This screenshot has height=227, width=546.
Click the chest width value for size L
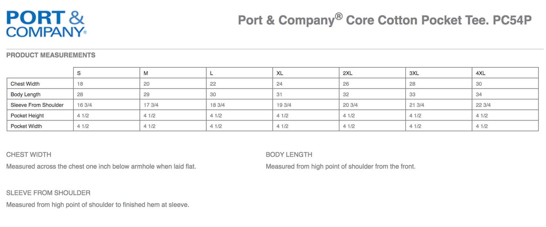pos(213,84)
